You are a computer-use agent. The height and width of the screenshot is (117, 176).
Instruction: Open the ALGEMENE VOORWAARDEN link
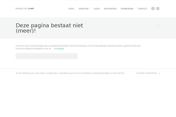(147, 73)
